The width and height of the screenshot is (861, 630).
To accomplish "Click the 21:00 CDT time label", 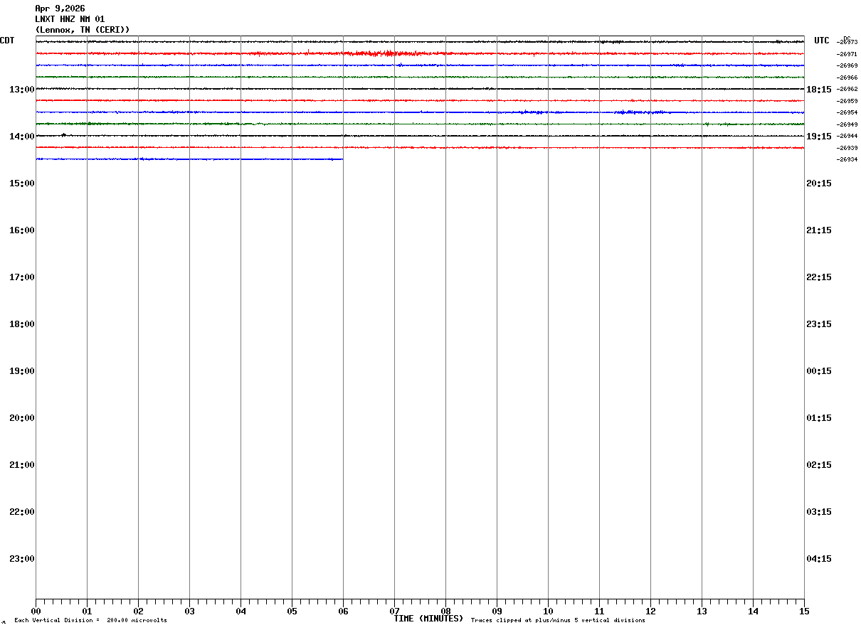I will click(x=22, y=465).
